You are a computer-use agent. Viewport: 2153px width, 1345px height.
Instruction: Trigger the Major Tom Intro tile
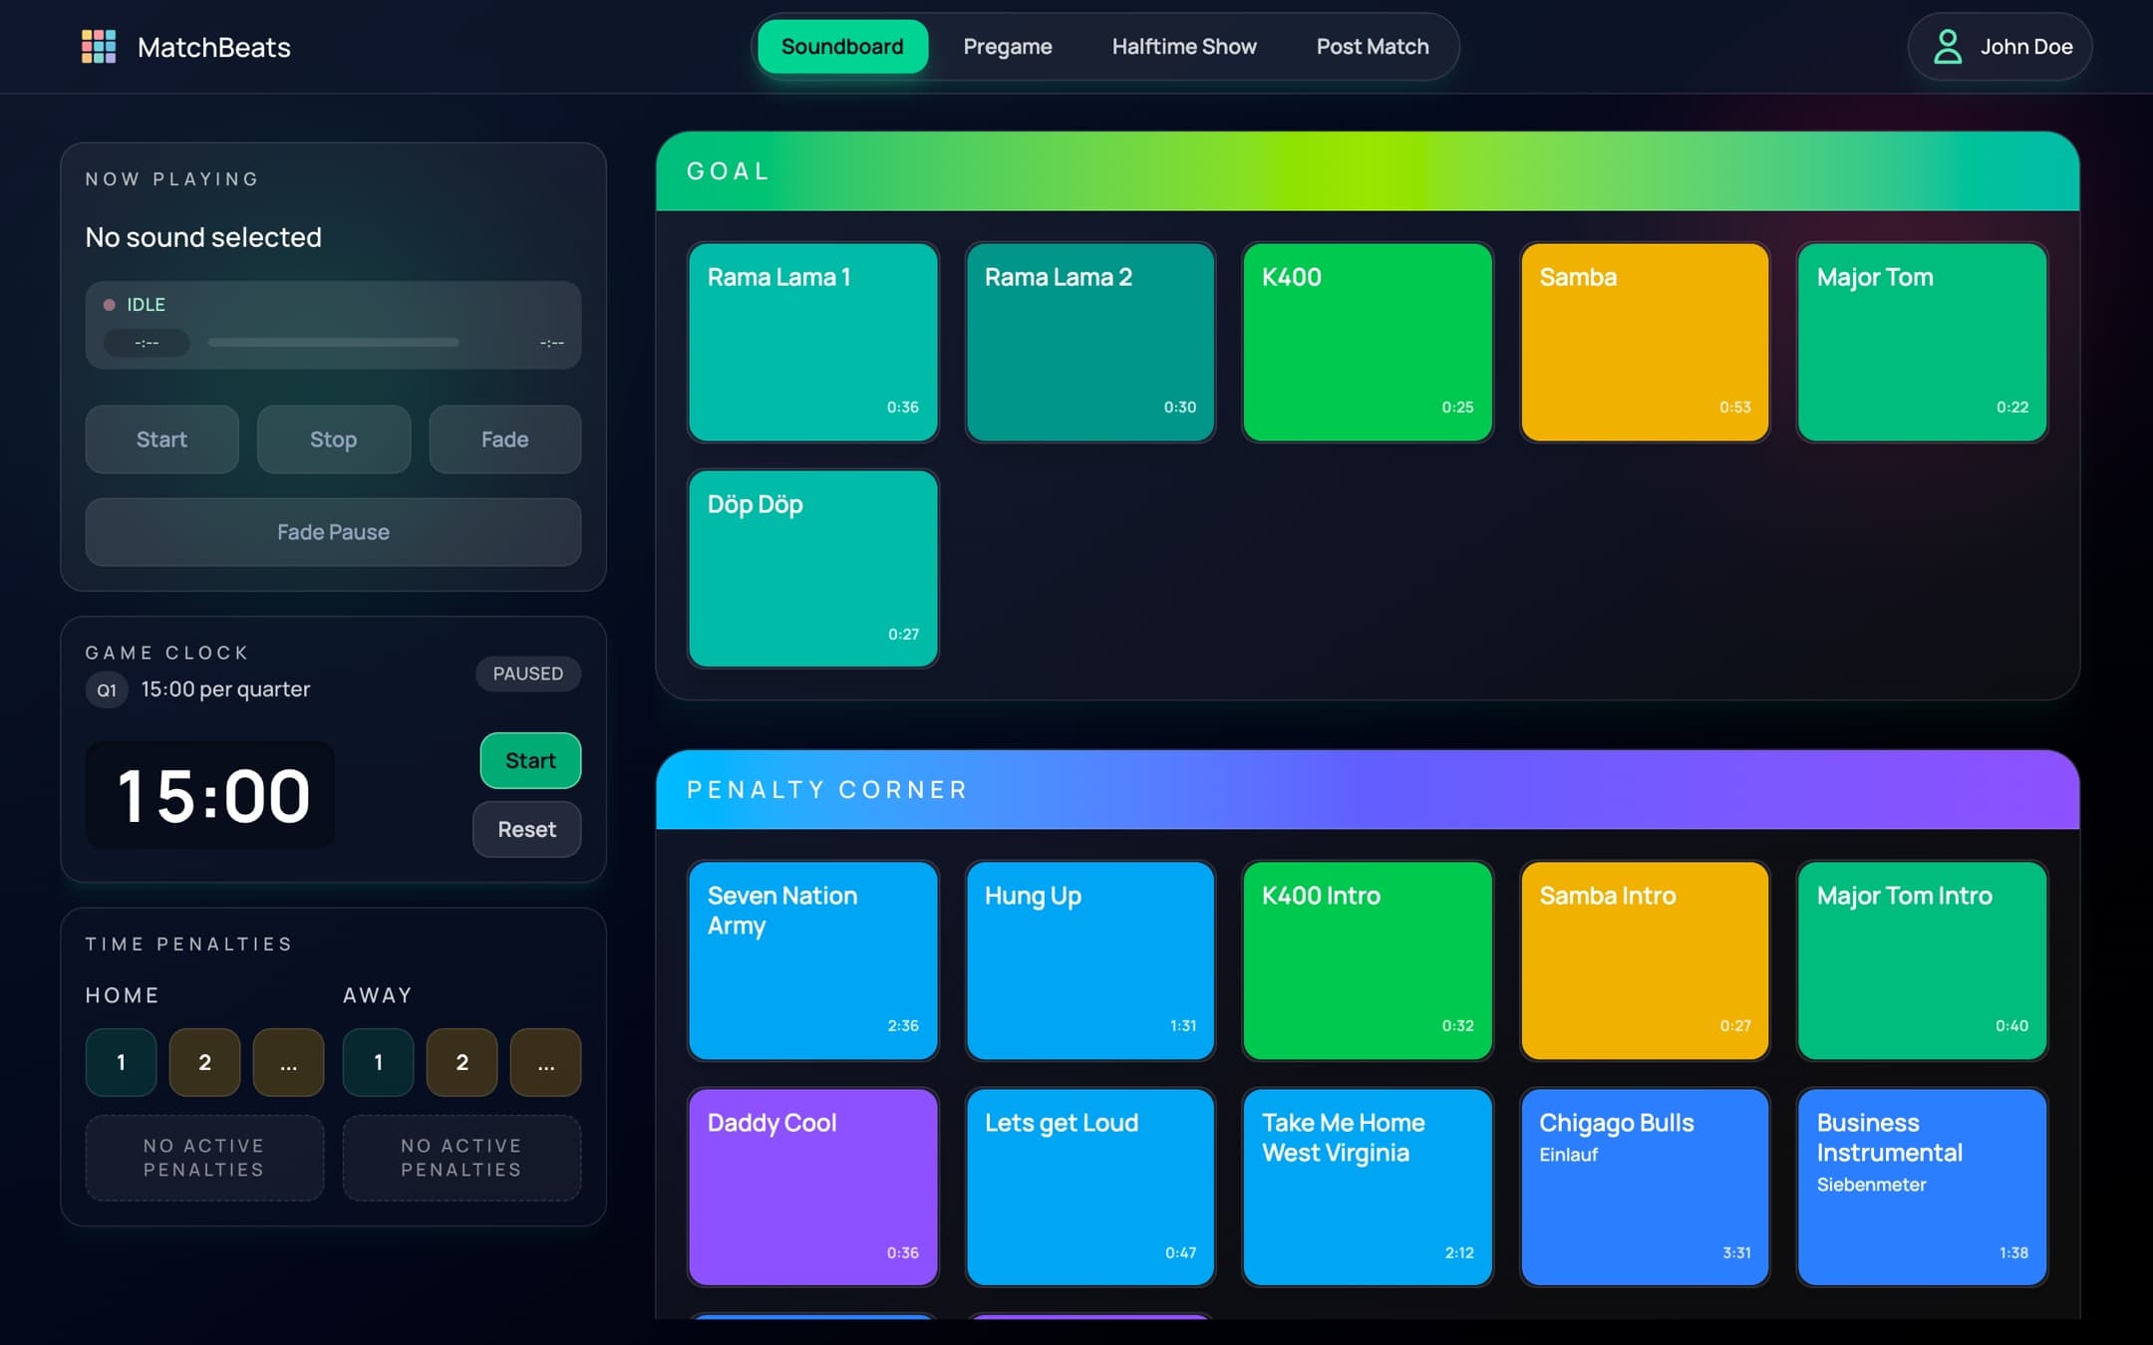coord(1922,960)
